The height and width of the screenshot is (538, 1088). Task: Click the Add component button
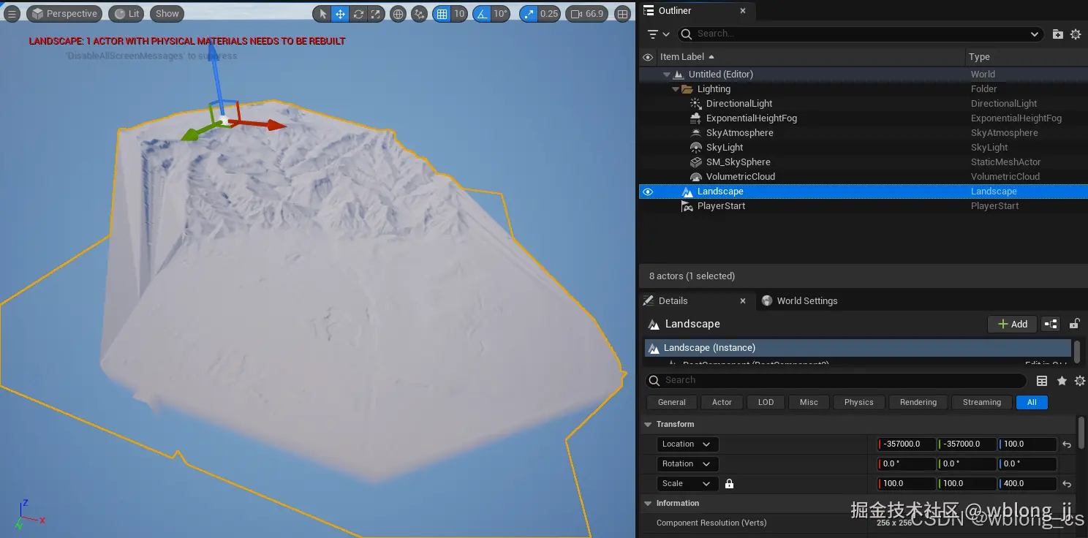coord(1012,324)
